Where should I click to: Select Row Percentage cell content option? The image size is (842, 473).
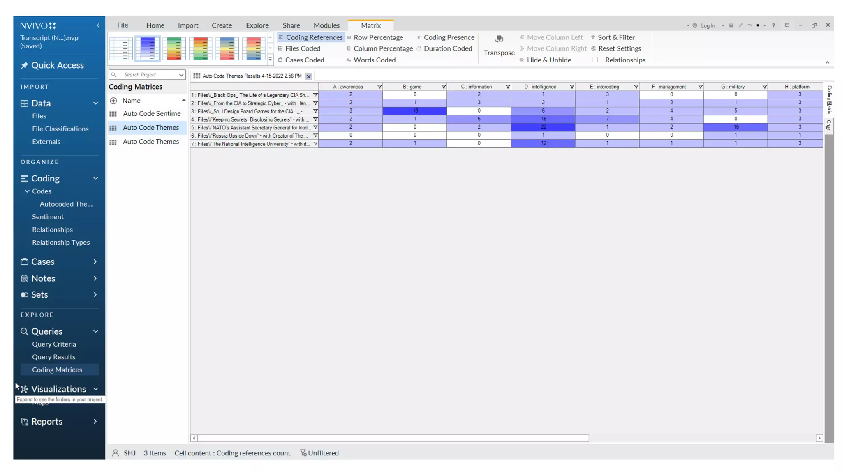coord(378,37)
